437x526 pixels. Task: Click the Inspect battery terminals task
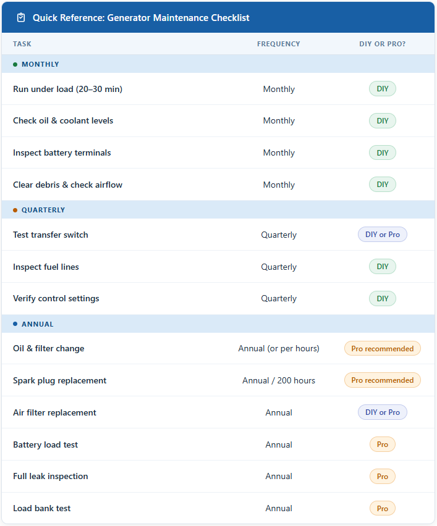[62, 152]
